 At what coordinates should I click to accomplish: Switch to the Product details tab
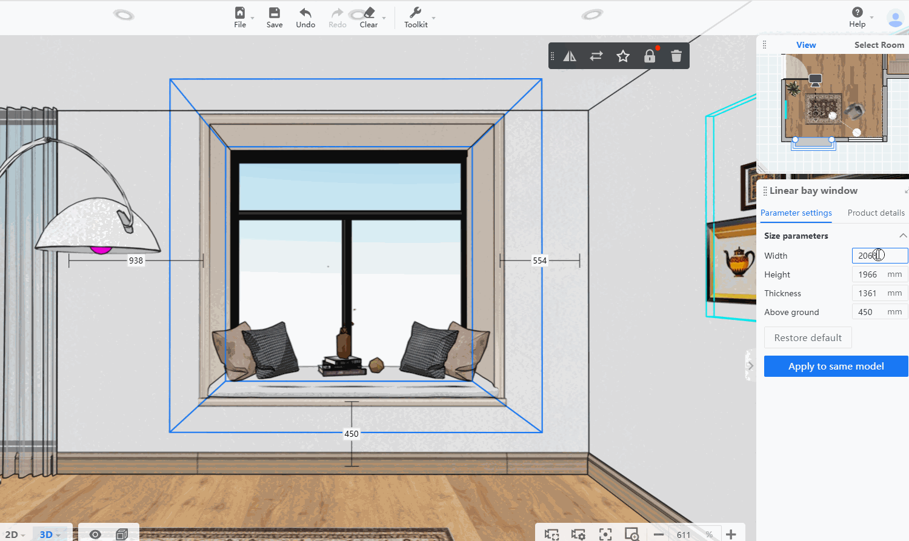[876, 213]
